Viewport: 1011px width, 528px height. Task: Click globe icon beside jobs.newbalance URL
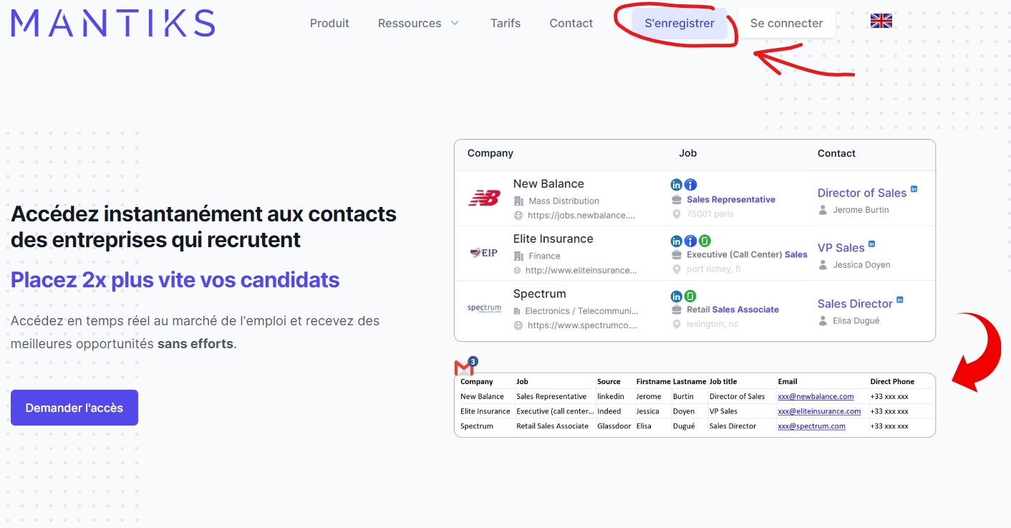(518, 216)
